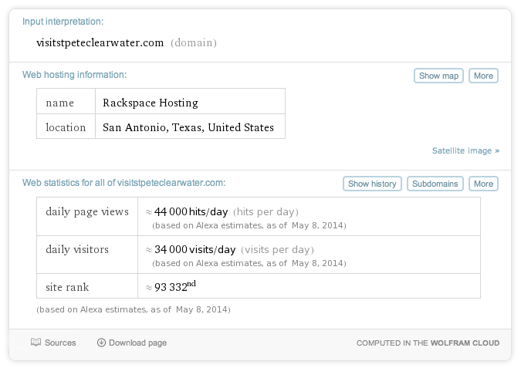
Task: Click the Sources book icon
Action: pyautogui.click(x=36, y=343)
